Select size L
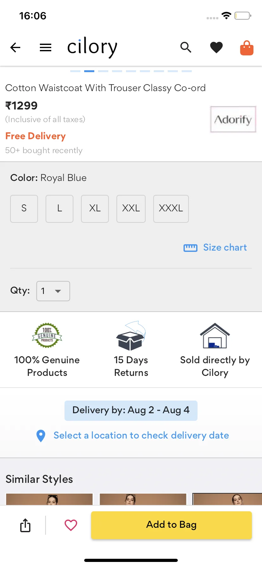Screen dimensions: 262x567 pyautogui.click(x=59, y=209)
